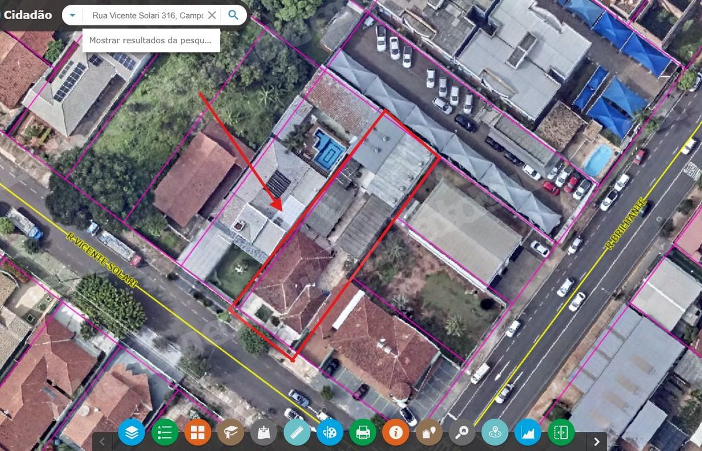Open the teal location marker tool

pyautogui.click(x=495, y=432)
